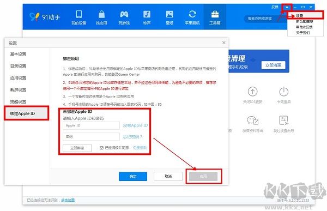The height and width of the screenshot is (211, 327).
Task: Choose 关于我们 from the dropdown menu
Action: [x=303, y=33]
